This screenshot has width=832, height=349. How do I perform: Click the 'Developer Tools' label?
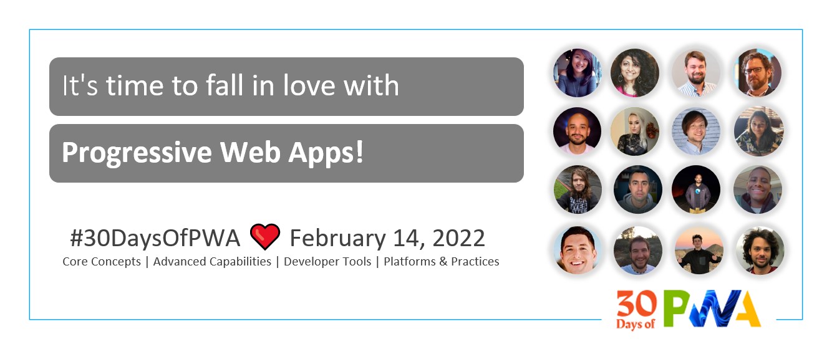click(x=327, y=262)
